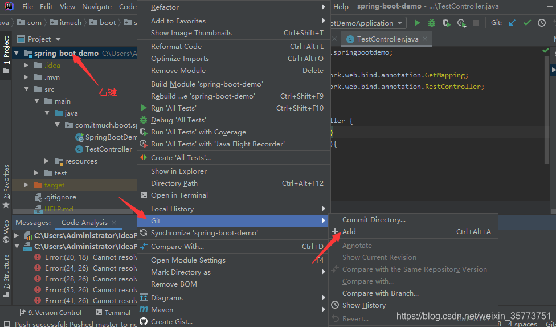This screenshot has width=556, height=327.
Task: Choose Synchronize 'spring-boot-demo'
Action: (234, 232)
